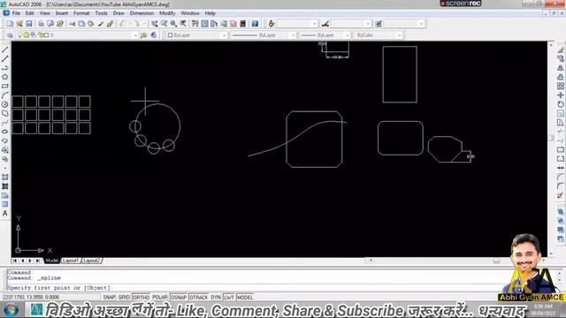The image size is (566, 318).
Task: Toggle OSNAP in status bar
Action: click(179, 298)
